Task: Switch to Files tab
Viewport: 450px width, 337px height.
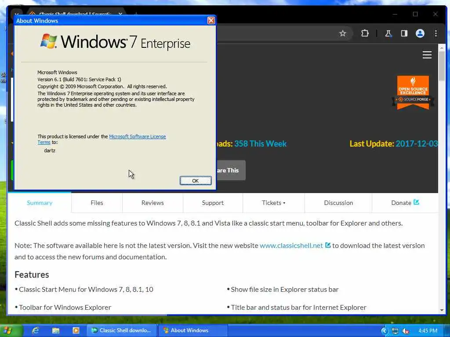Action: [x=97, y=203]
